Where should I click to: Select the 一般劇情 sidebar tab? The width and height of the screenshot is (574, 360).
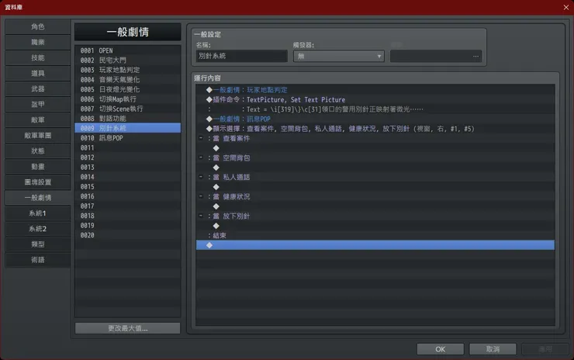[x=38, y=198]
